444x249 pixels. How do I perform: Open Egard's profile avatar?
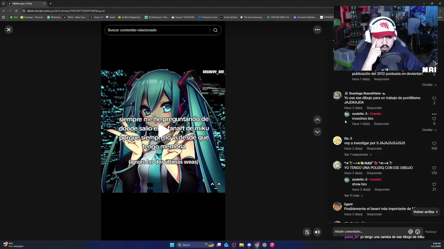tap(337, 206)
